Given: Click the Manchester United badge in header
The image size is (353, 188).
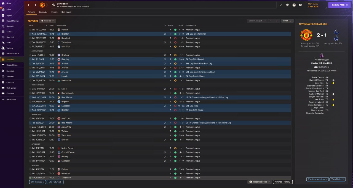Looking at the screenshot, I should [x=42, y=5].
